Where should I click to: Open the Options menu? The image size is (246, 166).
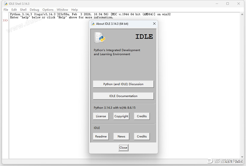(x=48, y=10)
